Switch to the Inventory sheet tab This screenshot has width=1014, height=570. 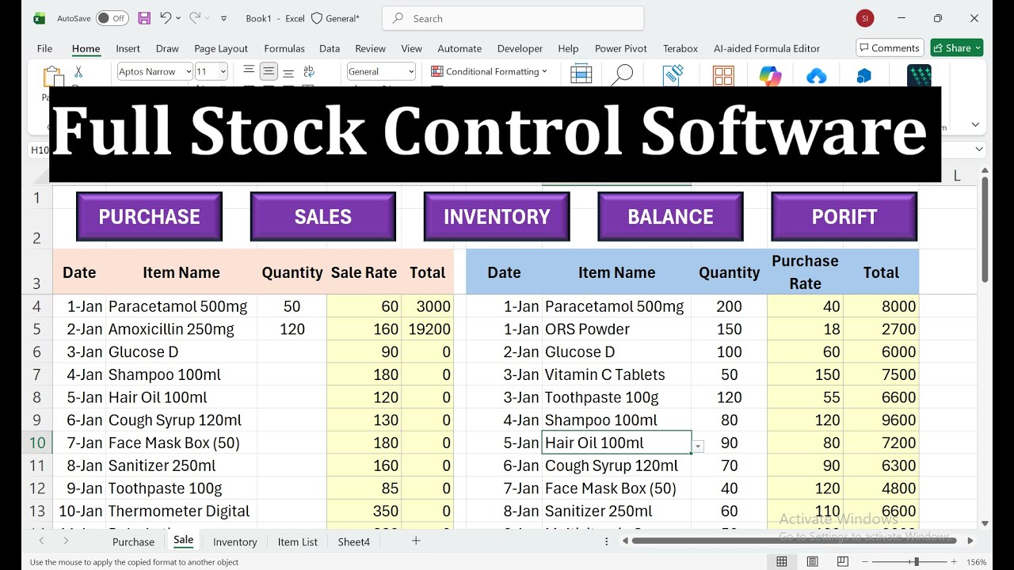[x=234, y=541]
